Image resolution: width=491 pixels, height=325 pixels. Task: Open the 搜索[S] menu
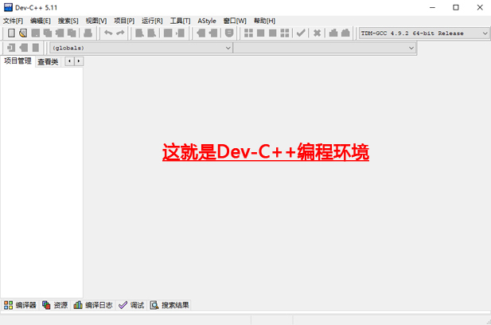(x=68, y=21)
